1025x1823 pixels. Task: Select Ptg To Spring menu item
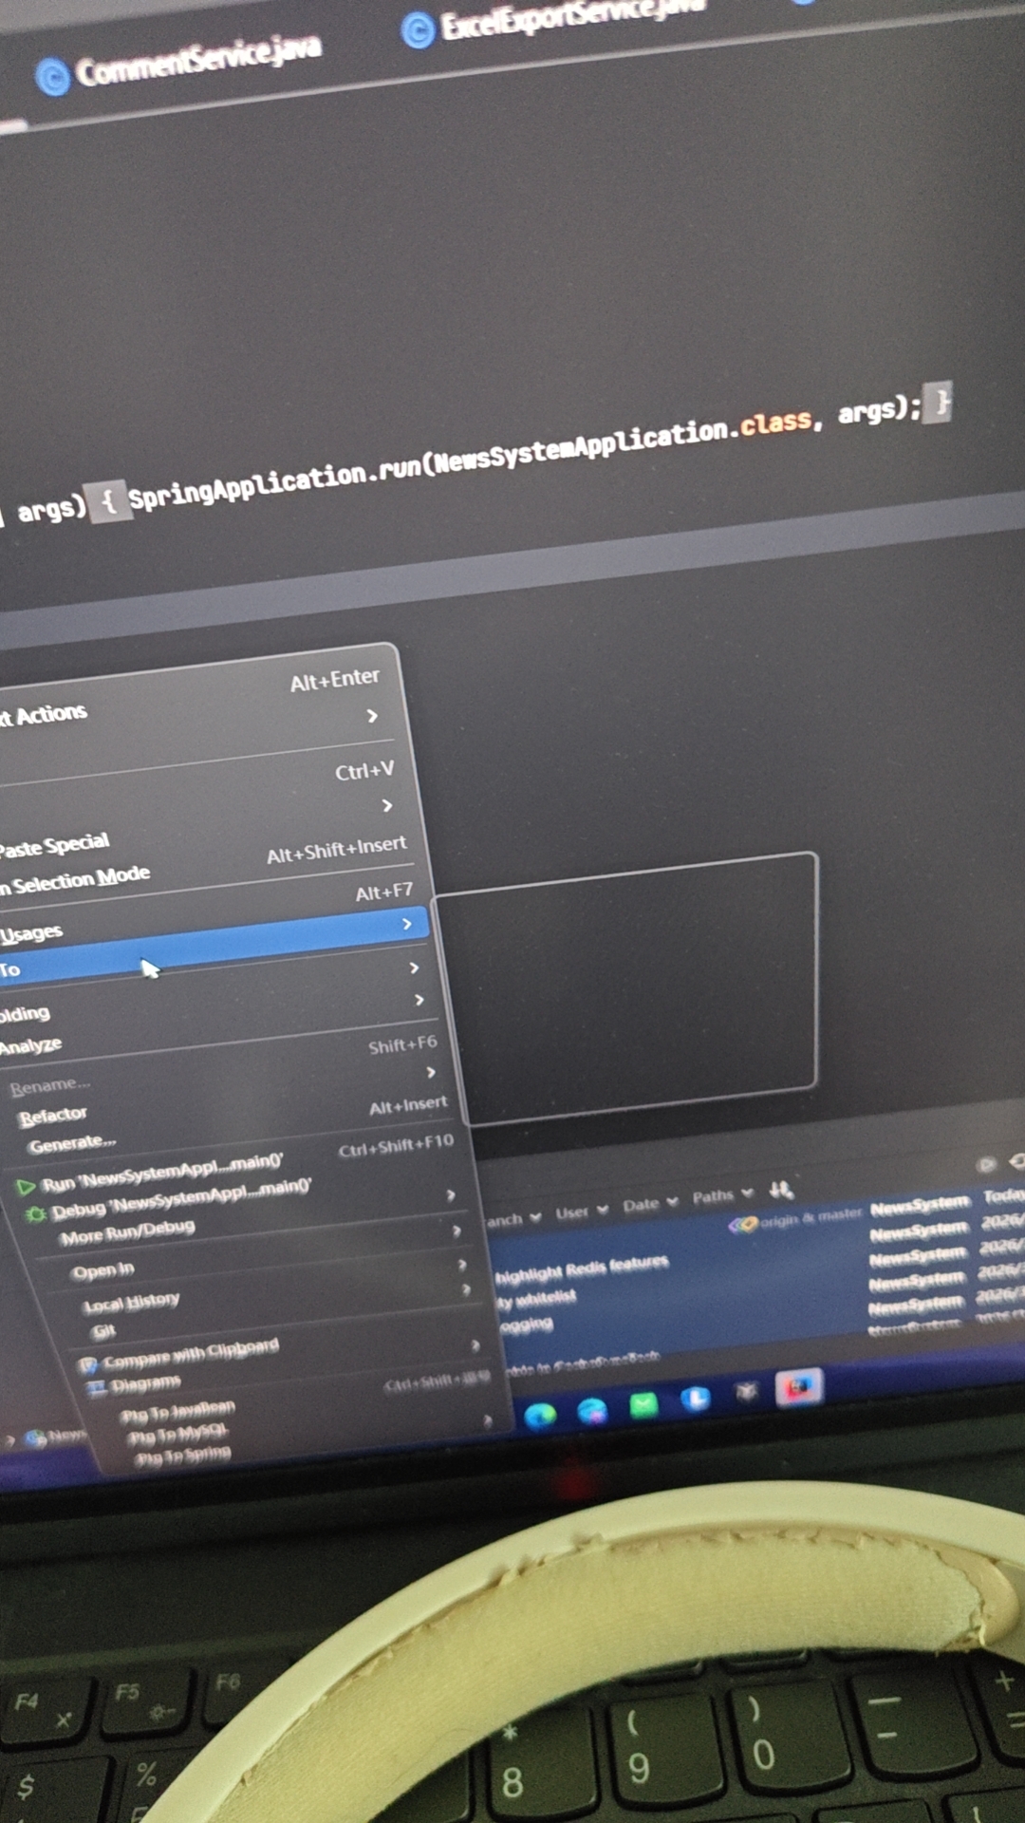point(183,1456)
